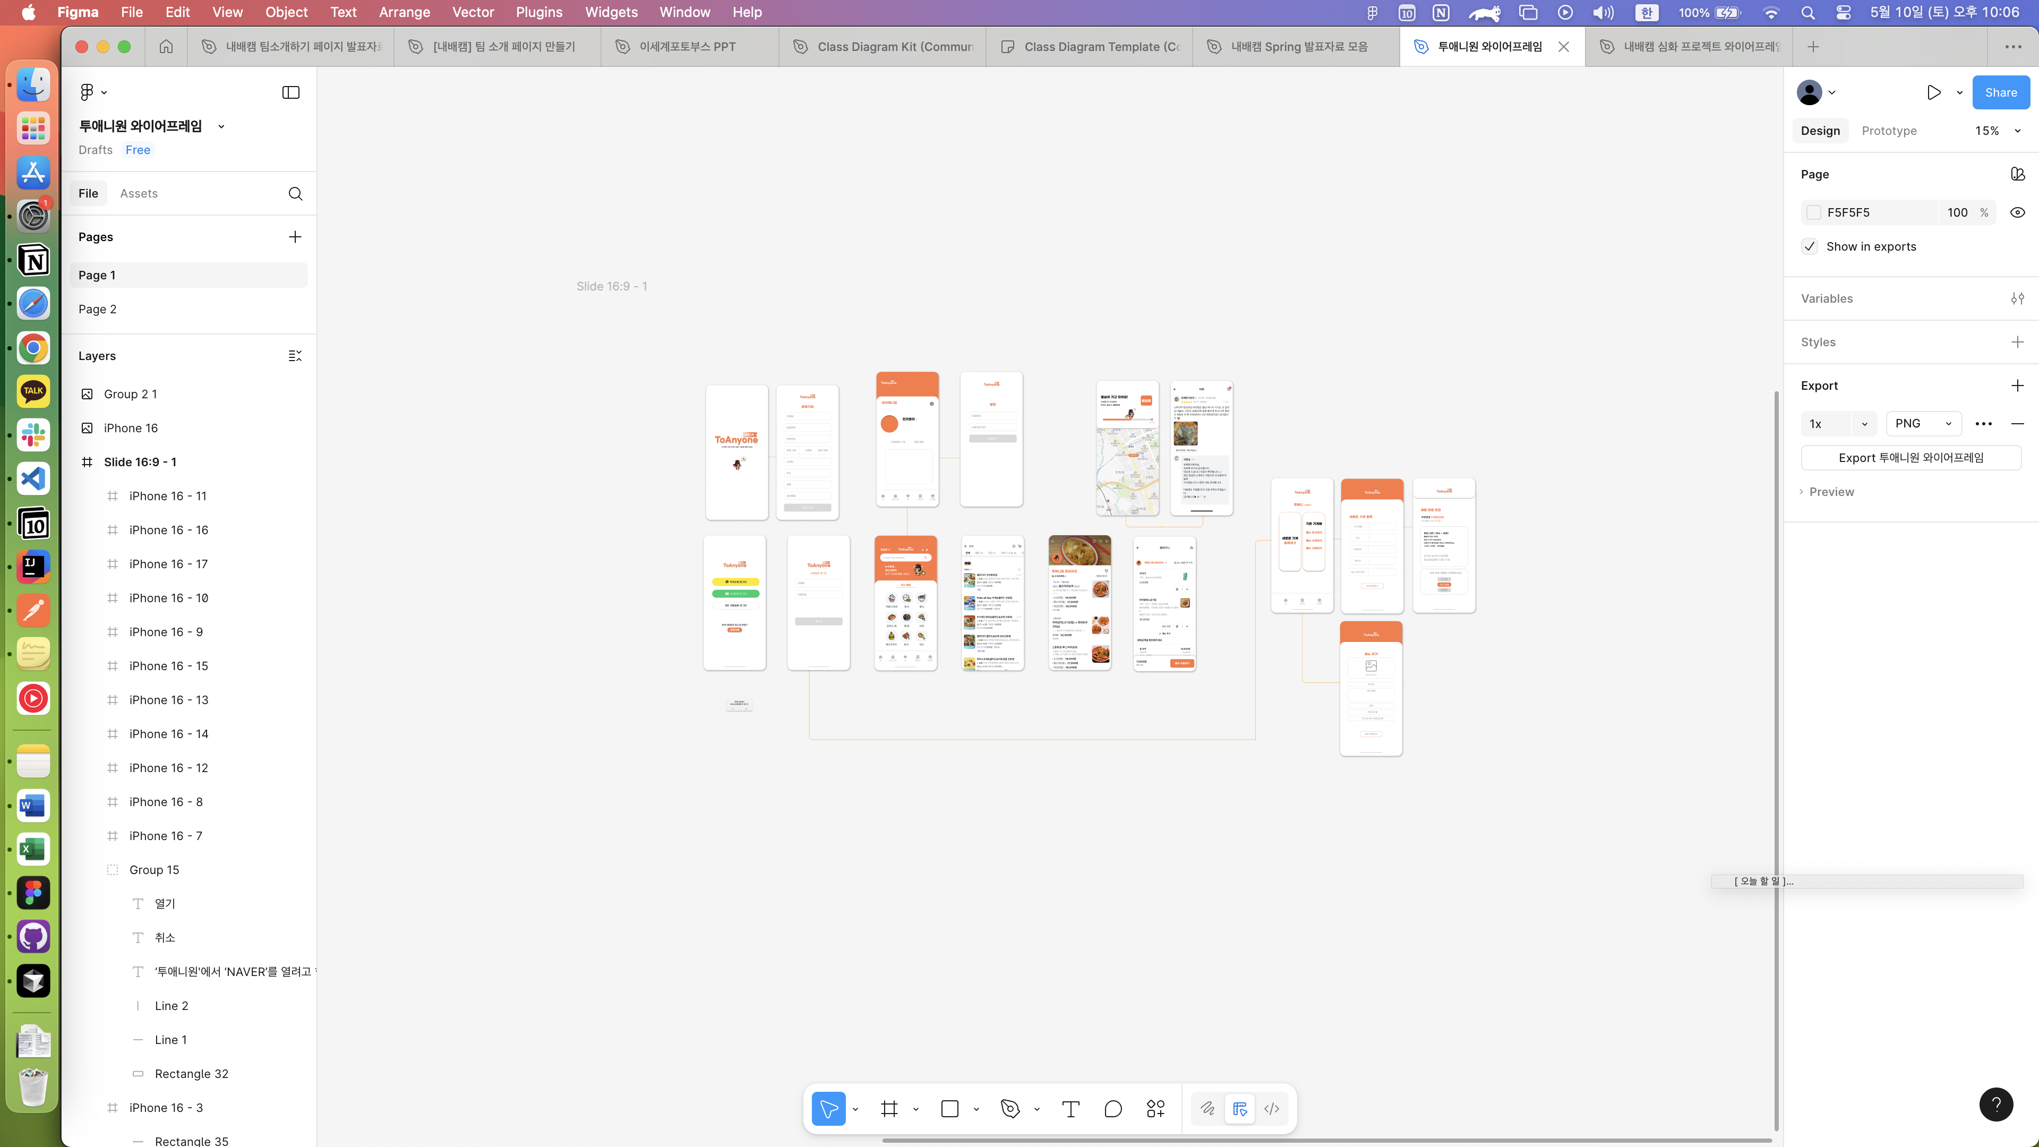Image resolution: width=2039 pixels, height=1147 pixels.
Task: Expand the Preview section in Export
Action: coord(1831,492)
